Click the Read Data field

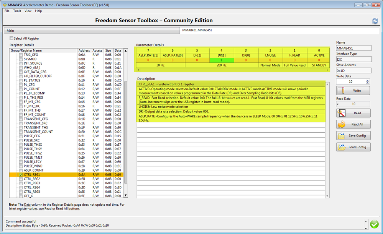[353, 104]
